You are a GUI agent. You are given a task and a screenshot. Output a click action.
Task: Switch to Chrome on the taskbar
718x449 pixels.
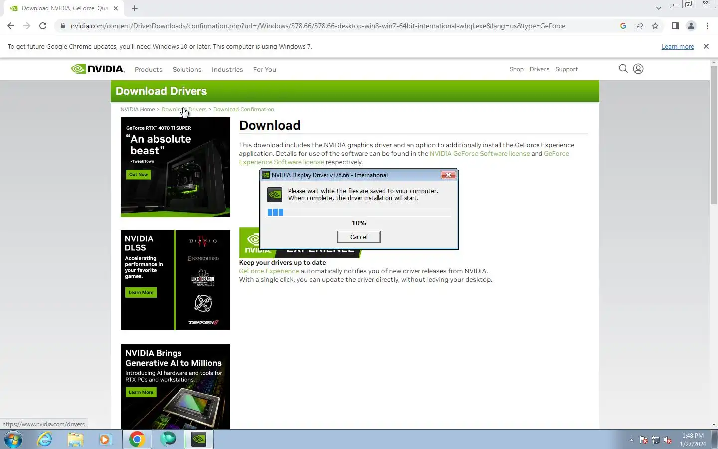tap(137, 439)
